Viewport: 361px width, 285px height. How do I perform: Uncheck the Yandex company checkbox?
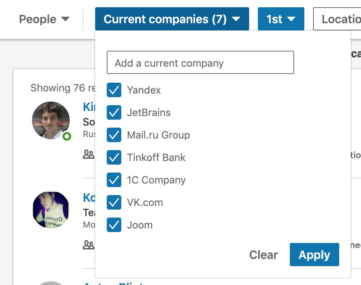114,90
